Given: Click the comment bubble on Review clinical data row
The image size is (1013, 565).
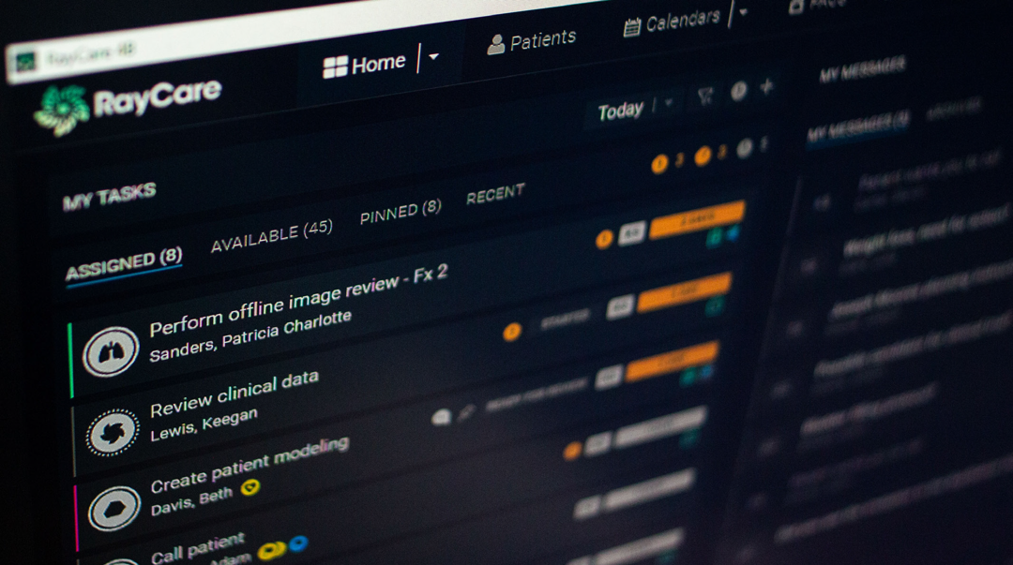Looking at the screenshot, I should 441,417.
